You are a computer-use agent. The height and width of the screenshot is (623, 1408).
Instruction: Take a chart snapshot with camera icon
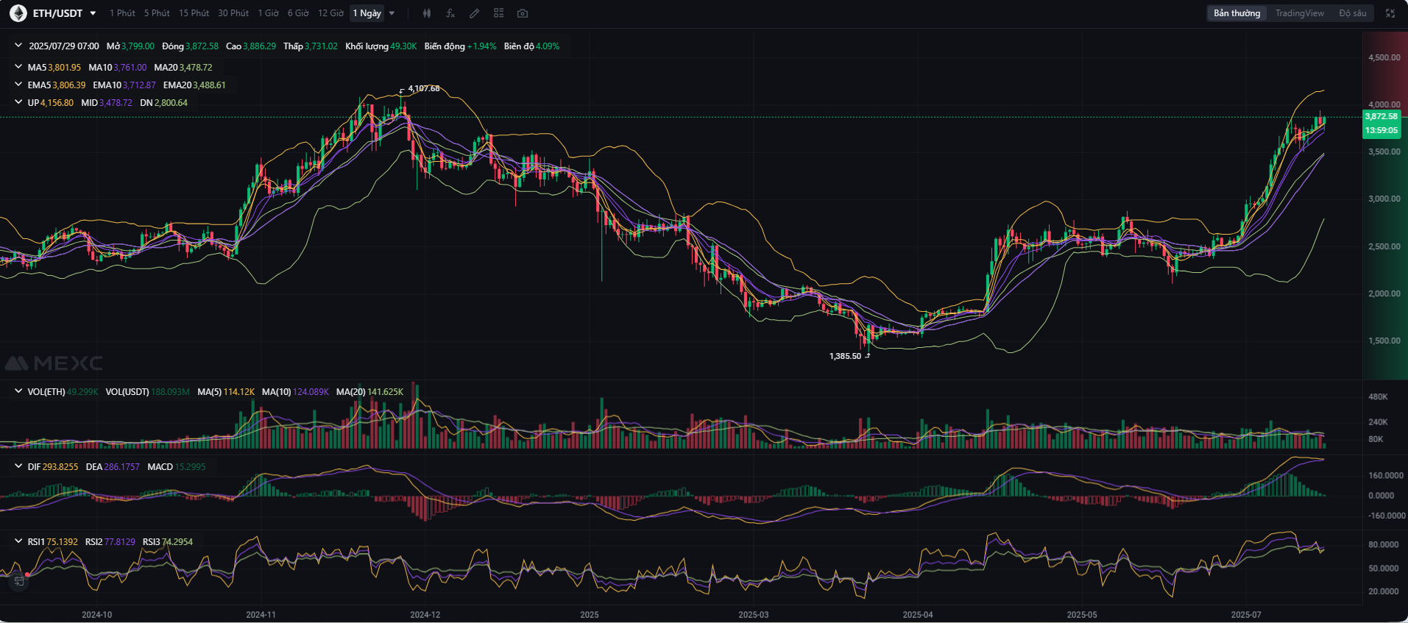pos(523,13)
